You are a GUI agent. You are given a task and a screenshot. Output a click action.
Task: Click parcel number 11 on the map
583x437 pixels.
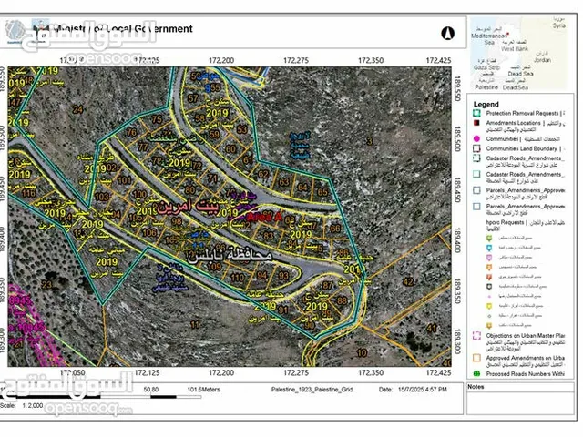(195, 324)
